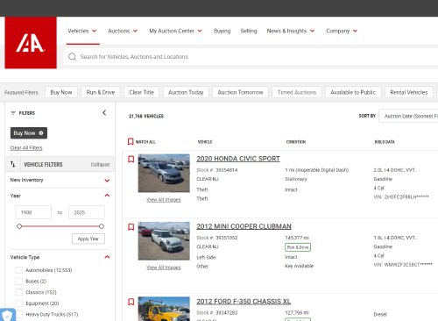Open the 2012 Mini Cooper Clubman listing

click(x=244, y=226)
